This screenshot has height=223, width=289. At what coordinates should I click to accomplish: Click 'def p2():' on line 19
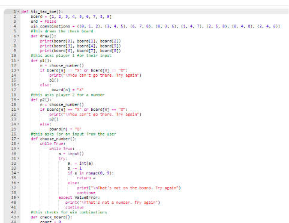(41, 100)
